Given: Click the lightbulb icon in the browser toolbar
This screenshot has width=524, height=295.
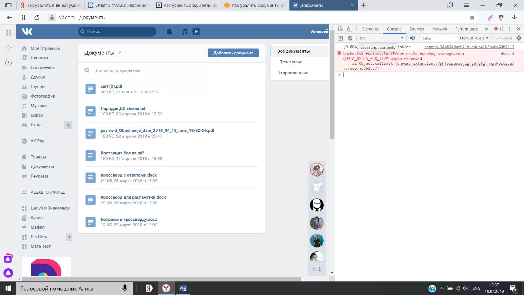Looking at the screenshot, I should point(501,18).
